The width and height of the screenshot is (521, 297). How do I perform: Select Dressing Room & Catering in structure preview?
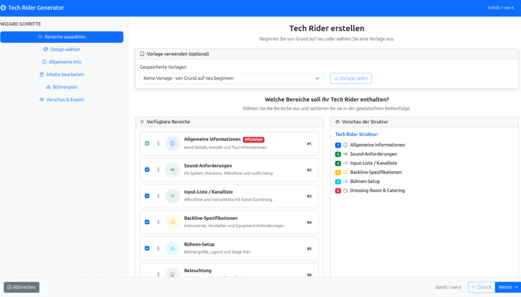tap(377, 190)
